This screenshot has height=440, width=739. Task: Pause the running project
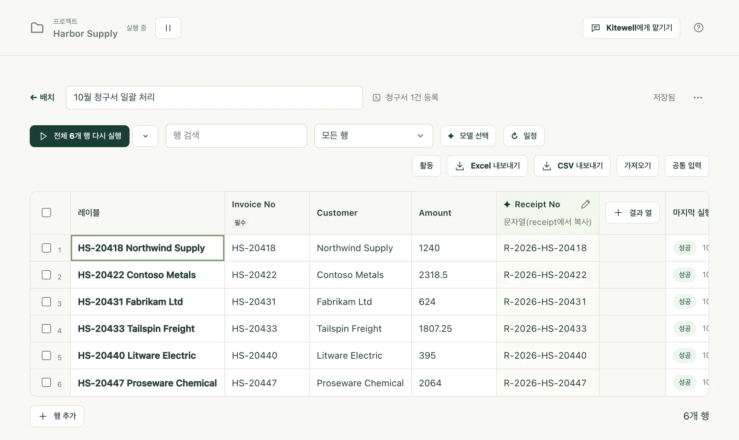pos(168,28)
